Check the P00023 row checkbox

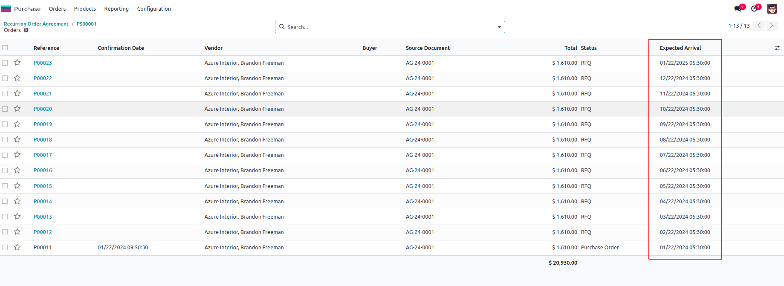(x=5, y=63)
